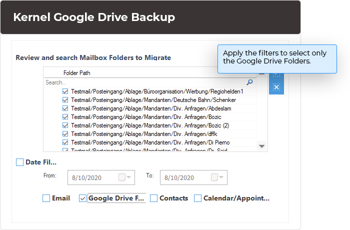
Task: Enable the Calendar/Appoint... filter checkbox
Action: 198,198
